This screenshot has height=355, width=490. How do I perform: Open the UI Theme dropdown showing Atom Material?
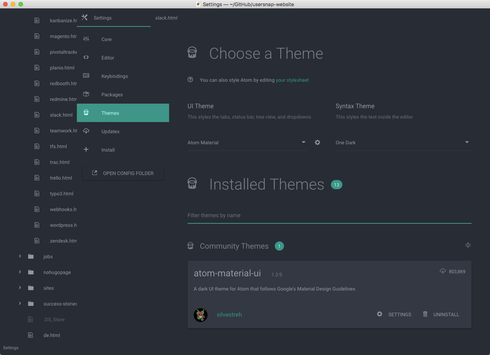(x=247, y=142)
